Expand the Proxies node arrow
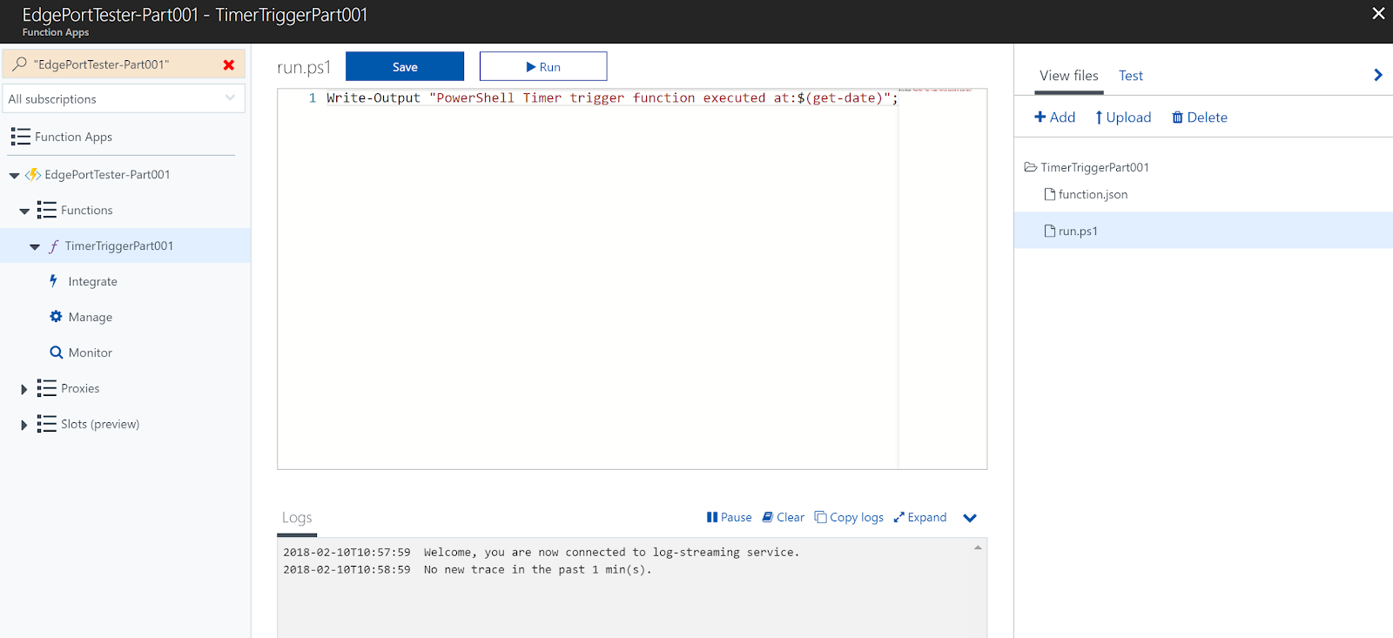This screenshot has width=1393, height=638. click(24, 389)
